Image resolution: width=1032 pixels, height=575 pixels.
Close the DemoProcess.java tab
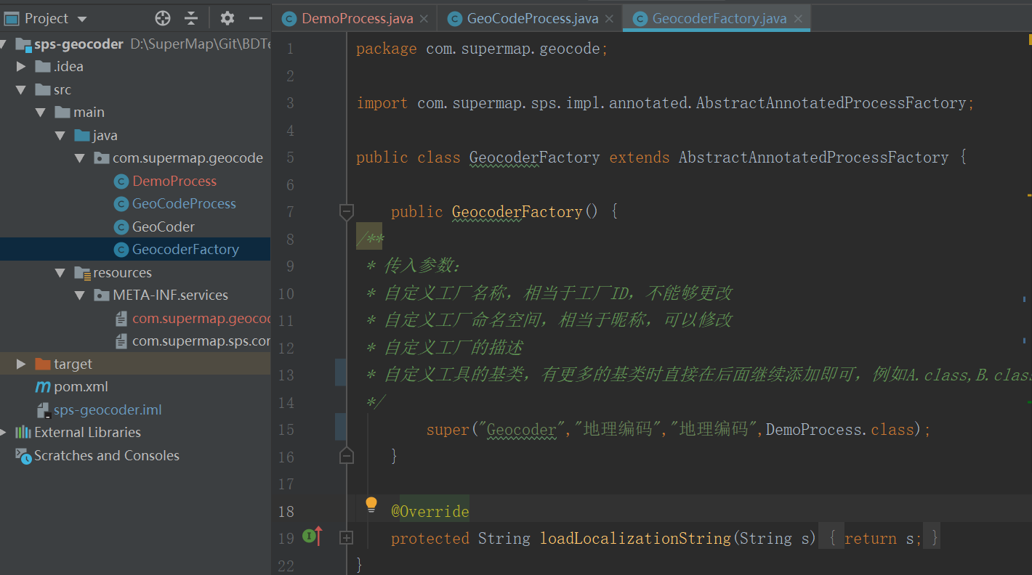coord(424,19)
